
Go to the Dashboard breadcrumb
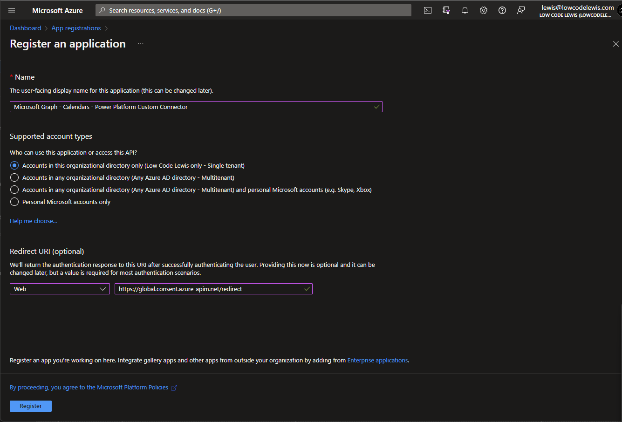click(25, 28)
